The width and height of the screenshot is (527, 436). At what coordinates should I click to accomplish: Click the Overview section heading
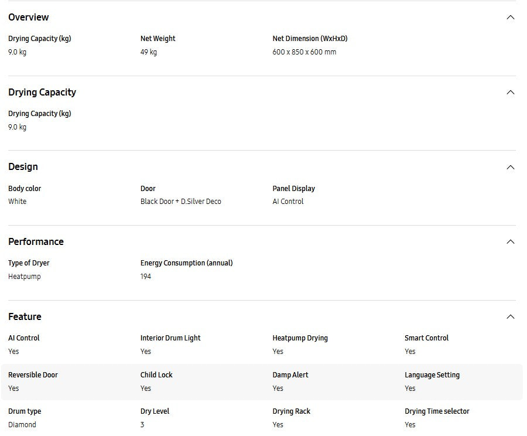pyautogui.click(x=29, y=18)
